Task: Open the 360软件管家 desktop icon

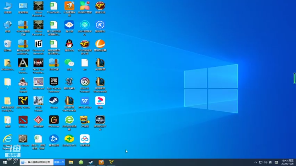Action: tap(85, 8)
